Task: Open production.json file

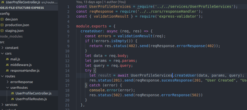Action: click(x=17, y=25)
